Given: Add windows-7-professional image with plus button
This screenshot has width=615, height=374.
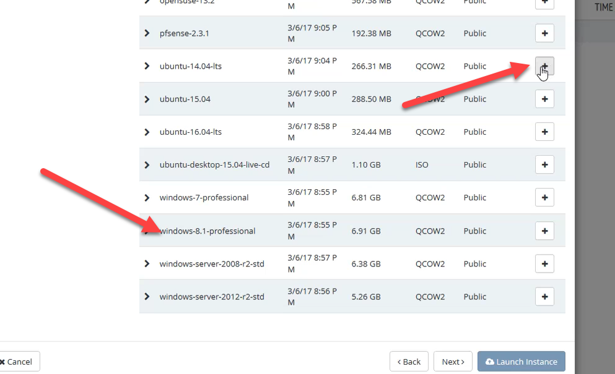Looking at the screenshot, I should (544, 198).
